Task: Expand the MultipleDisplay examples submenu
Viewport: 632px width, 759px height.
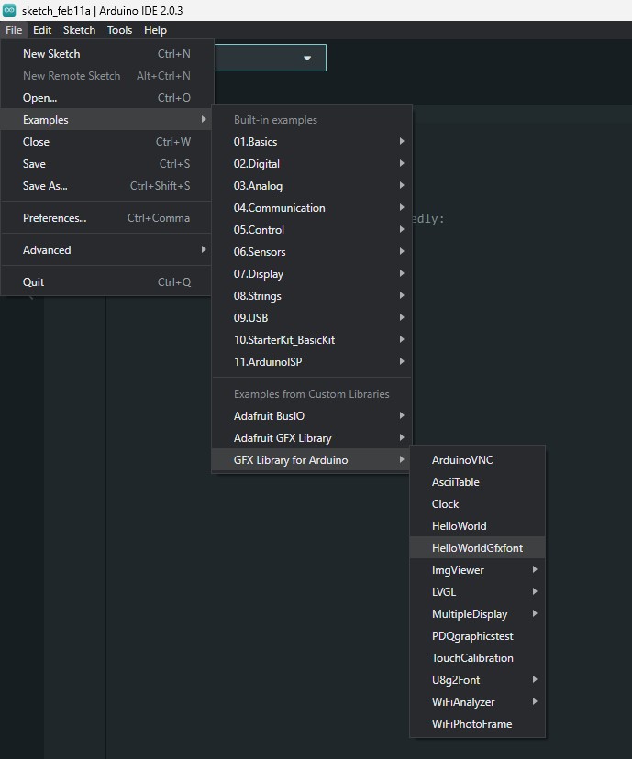Action: click(x=478, y=614)
